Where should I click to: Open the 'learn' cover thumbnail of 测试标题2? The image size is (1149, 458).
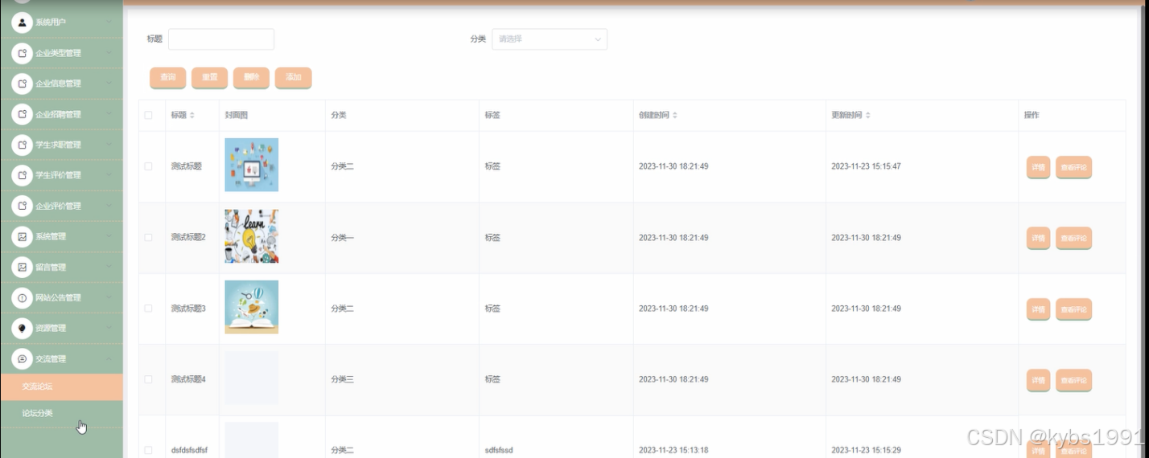pos(252,236)
